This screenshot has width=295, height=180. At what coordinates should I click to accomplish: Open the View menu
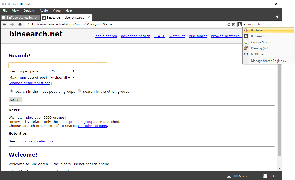click(15, 11)
